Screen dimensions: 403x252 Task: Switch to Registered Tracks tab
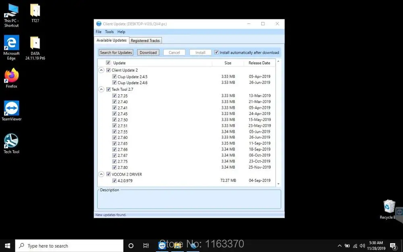[x=145, y=41]
